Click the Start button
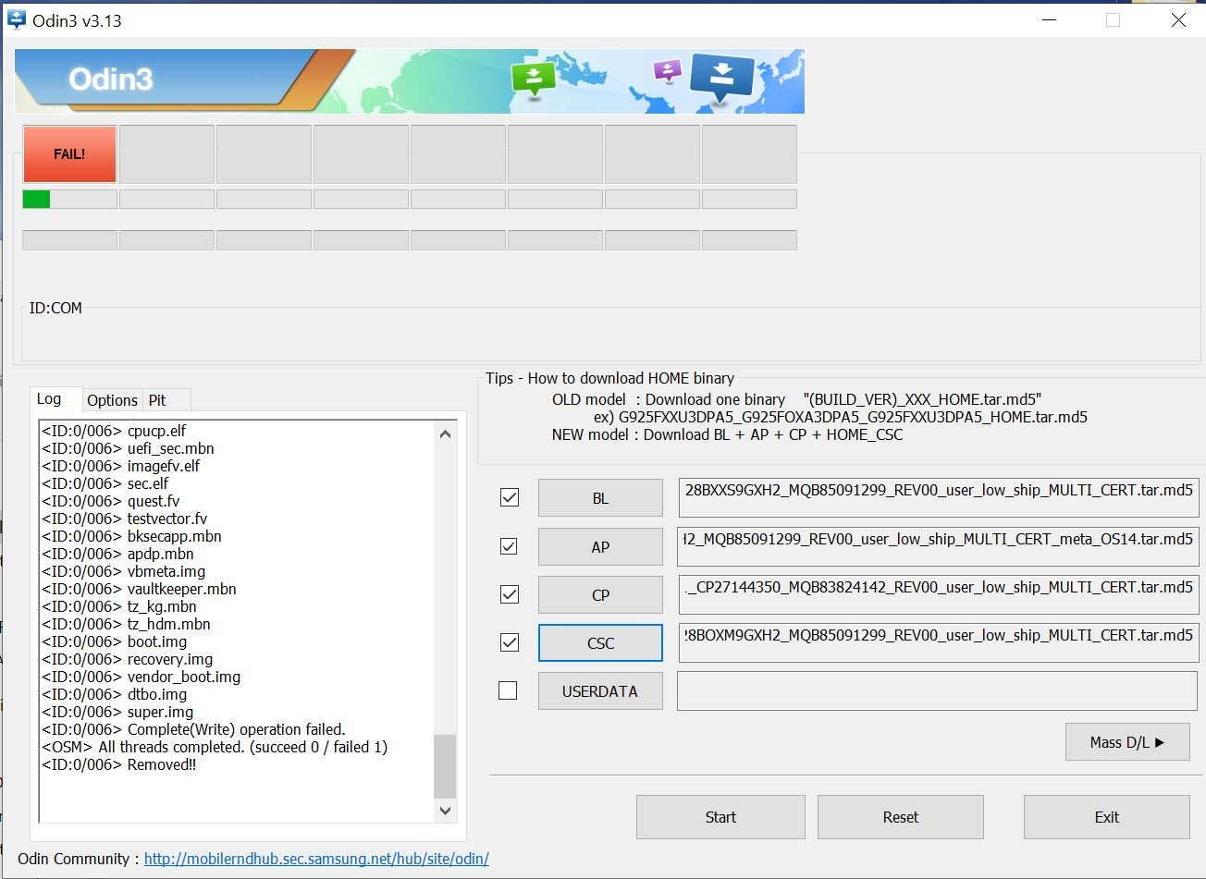The height and width of the screenshot is (879, 1206). [720, 817]
